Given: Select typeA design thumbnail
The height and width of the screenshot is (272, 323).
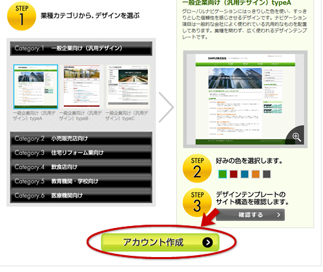Looking at the screenshot, I should click(36, 87).
